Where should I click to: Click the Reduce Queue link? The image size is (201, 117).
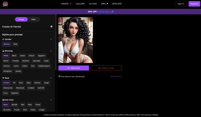(x=116, y=76)
